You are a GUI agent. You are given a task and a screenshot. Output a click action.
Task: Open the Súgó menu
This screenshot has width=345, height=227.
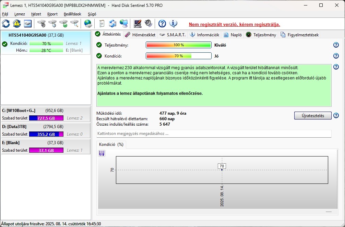(x=92, y=14)
